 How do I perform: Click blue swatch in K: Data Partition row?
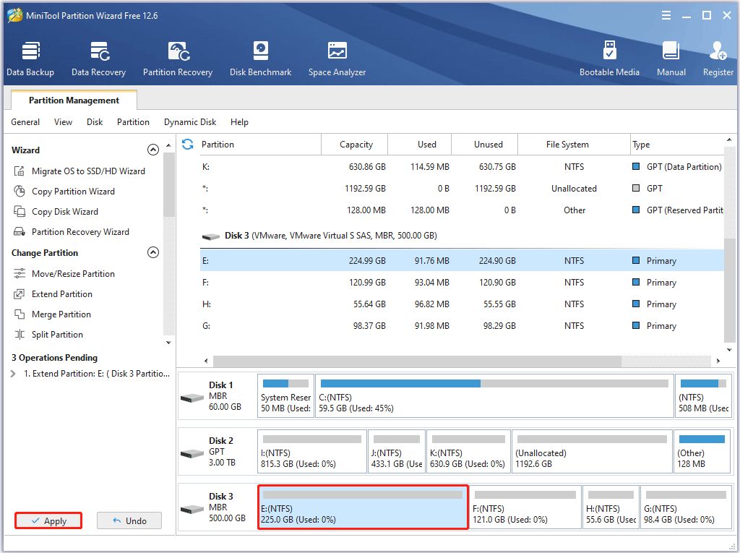click(636, 167)
